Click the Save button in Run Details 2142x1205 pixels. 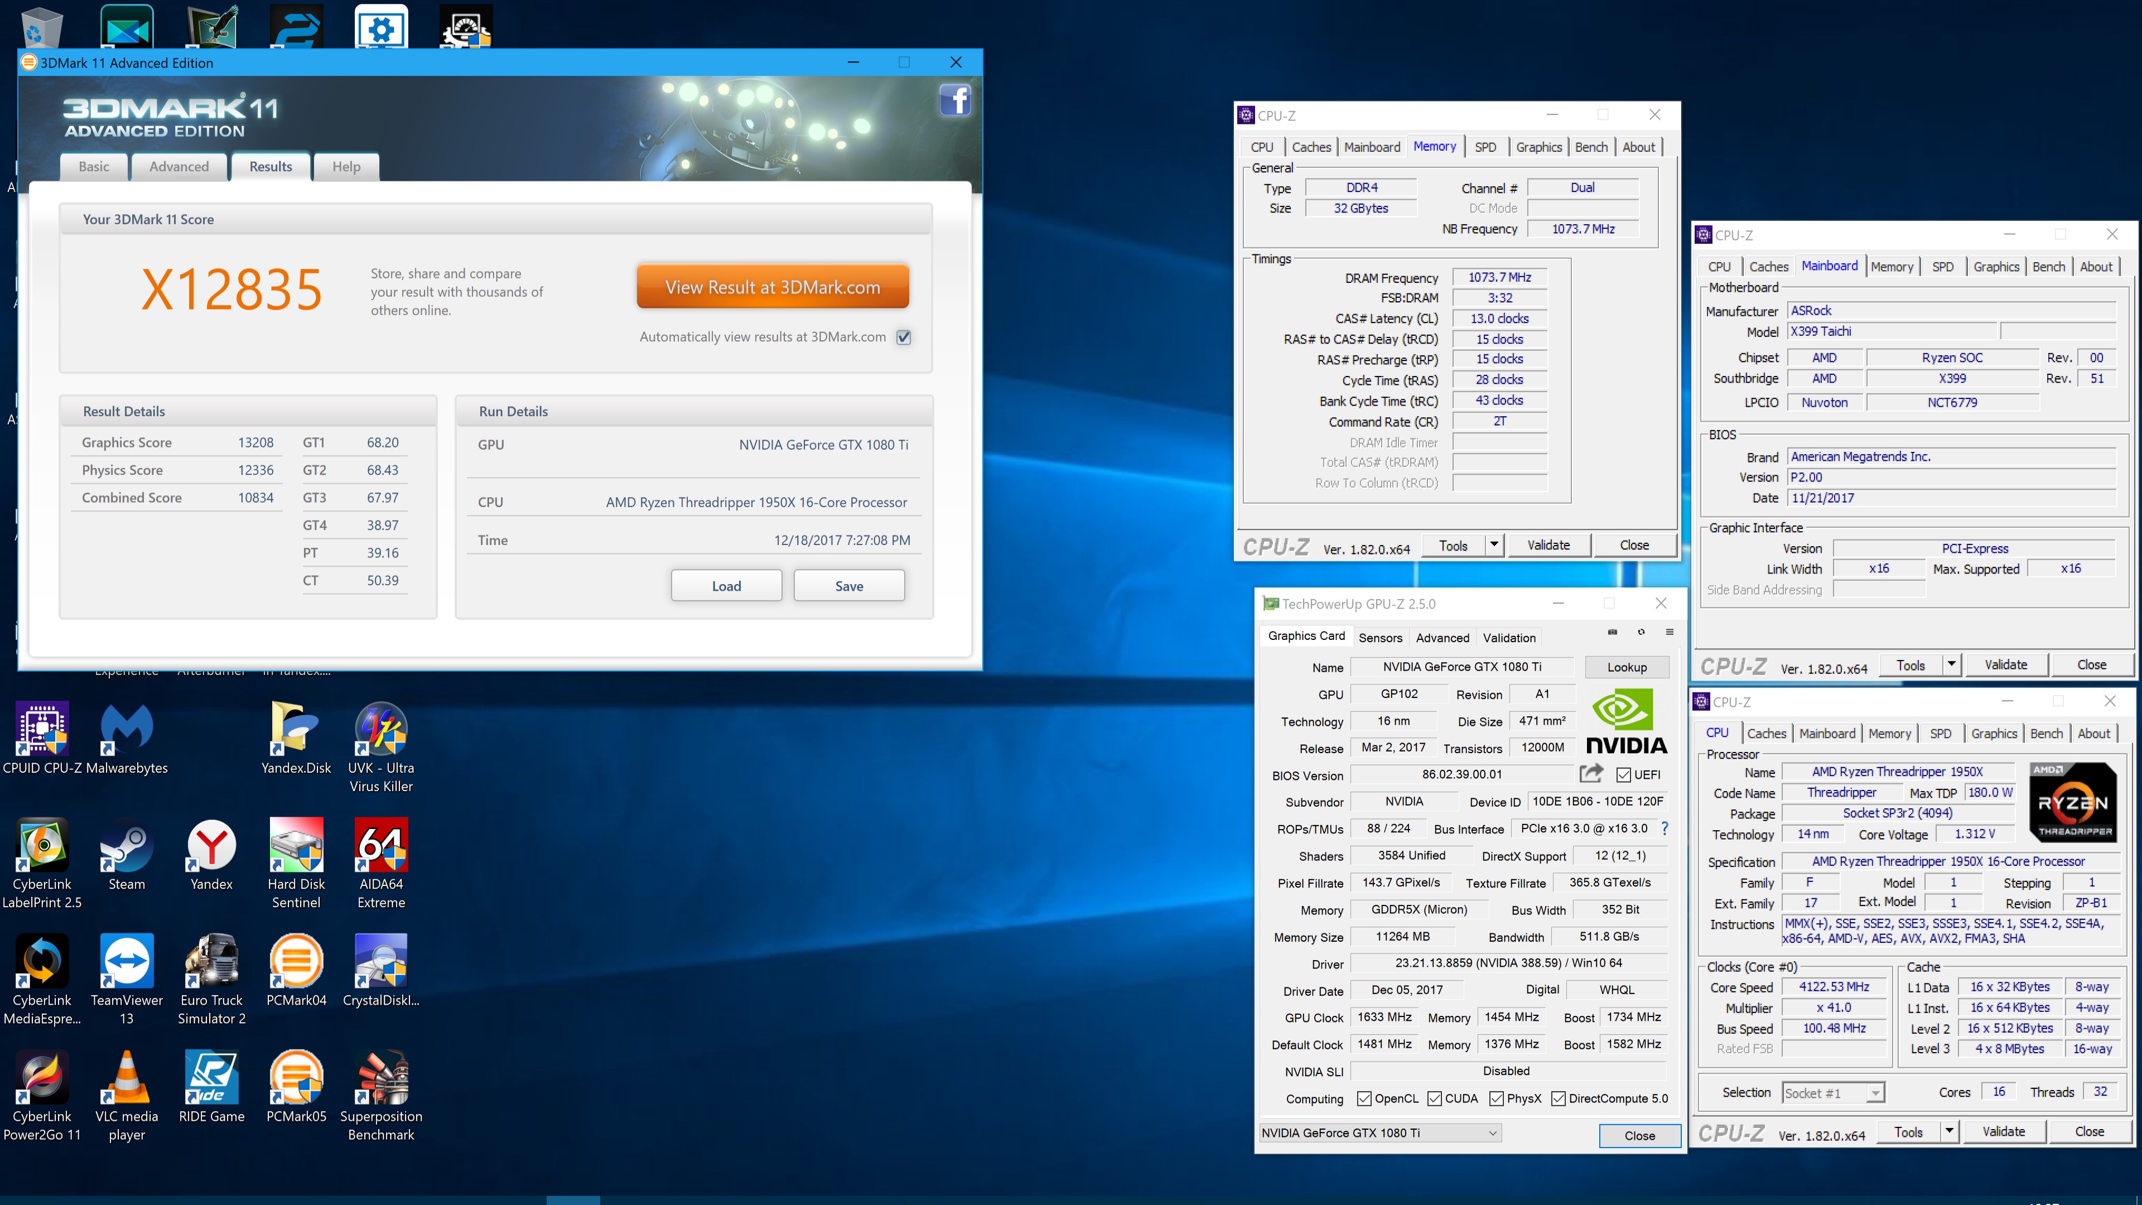pos(849,585)
